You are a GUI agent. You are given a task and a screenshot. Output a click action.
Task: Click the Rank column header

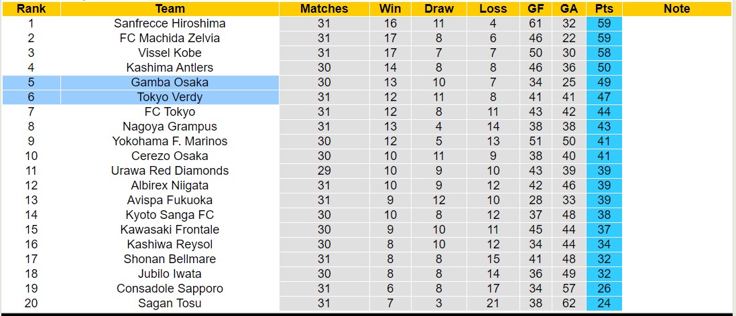point(31,9)
